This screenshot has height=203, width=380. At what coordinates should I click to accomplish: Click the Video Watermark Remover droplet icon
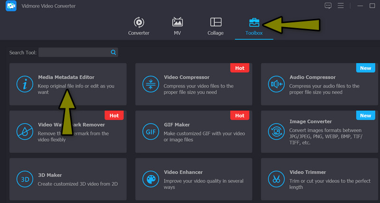[x=24, y=131]
